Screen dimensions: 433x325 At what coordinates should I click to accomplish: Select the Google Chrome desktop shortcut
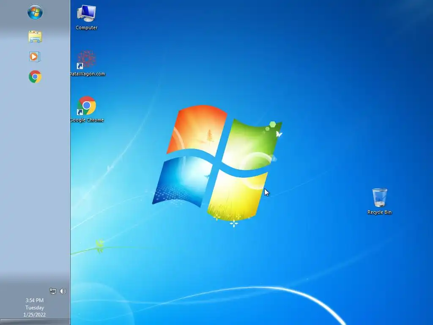[x=87, y=109]
